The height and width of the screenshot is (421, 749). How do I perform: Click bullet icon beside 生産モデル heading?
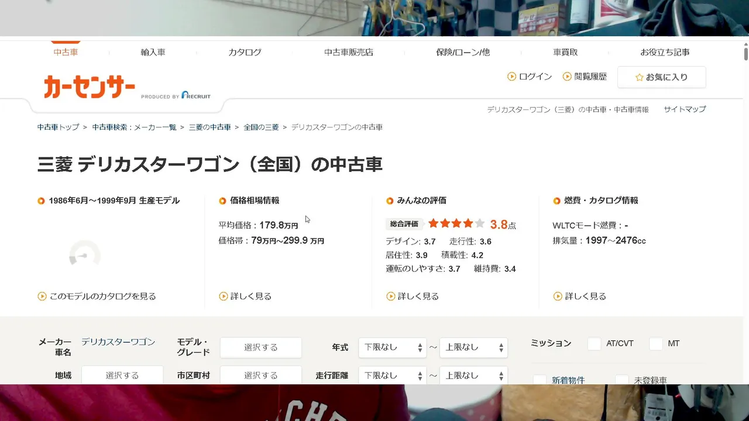(41, 201)
